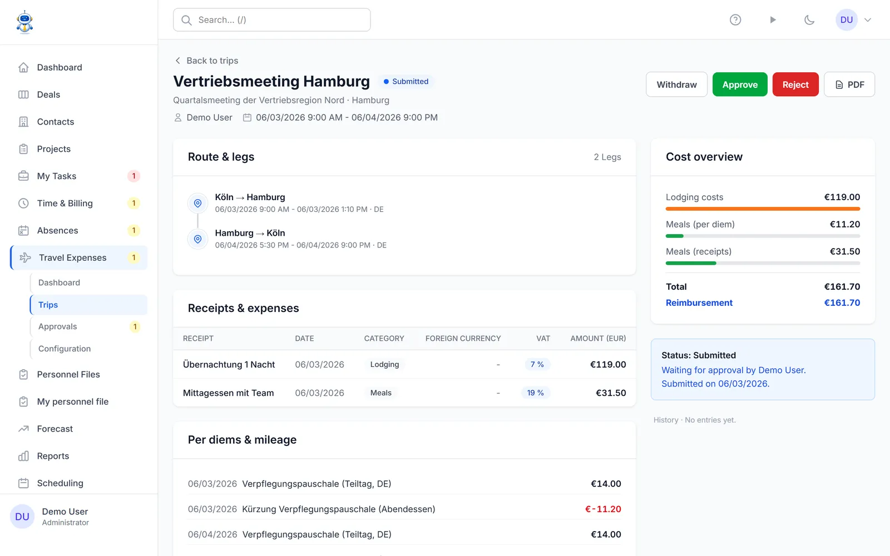Screen dimensions: 890x556
Task: Click the Projects clipboard icon
Action: pos(23,149)
